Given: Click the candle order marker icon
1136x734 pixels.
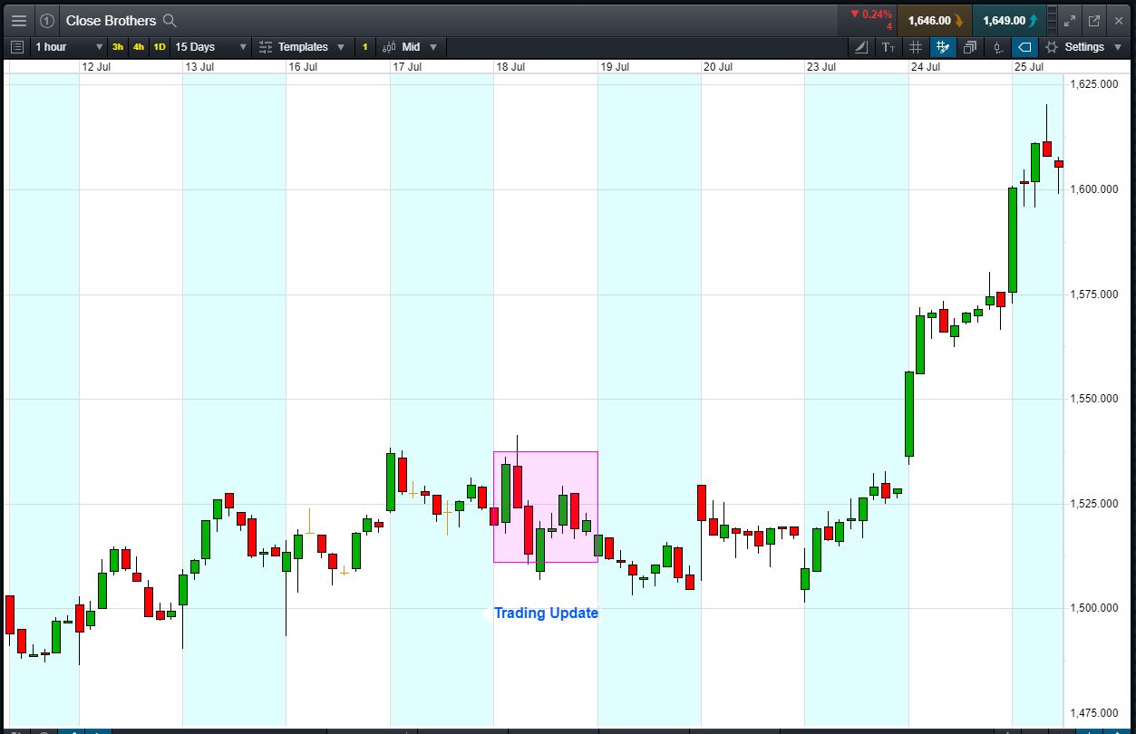Looking at the screenshot, I should pos(997,46).
